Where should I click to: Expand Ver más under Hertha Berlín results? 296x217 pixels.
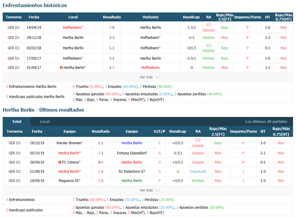pos(150,190)
